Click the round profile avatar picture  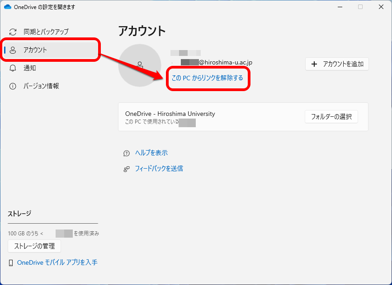coord(140,65)
